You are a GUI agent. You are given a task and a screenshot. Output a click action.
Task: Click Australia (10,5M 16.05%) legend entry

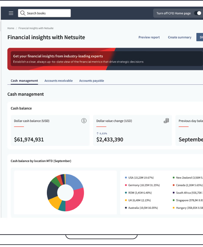click(141, 208)
